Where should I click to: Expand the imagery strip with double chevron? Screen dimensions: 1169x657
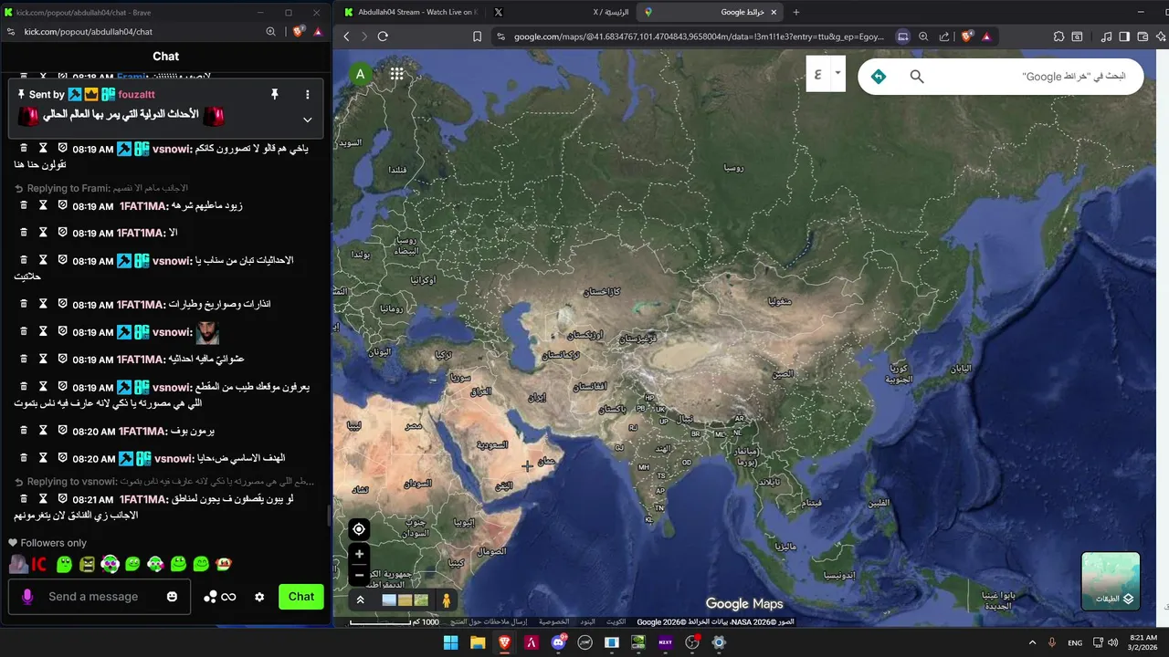coord(361,600)
